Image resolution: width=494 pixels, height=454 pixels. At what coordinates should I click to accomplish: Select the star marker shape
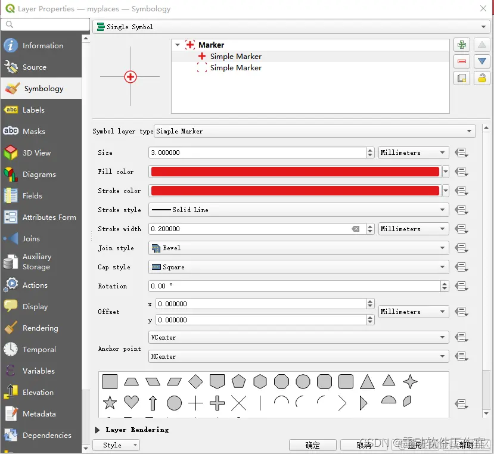click(110, 403)
